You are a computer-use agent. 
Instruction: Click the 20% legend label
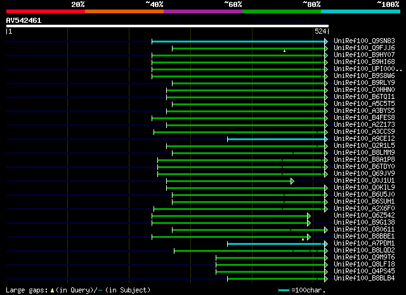click(78, 4)
